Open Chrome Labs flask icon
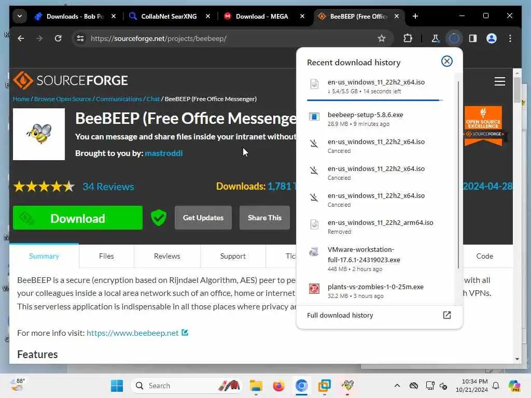The width and height of the screenshot is (531, 398). point(435,38)
